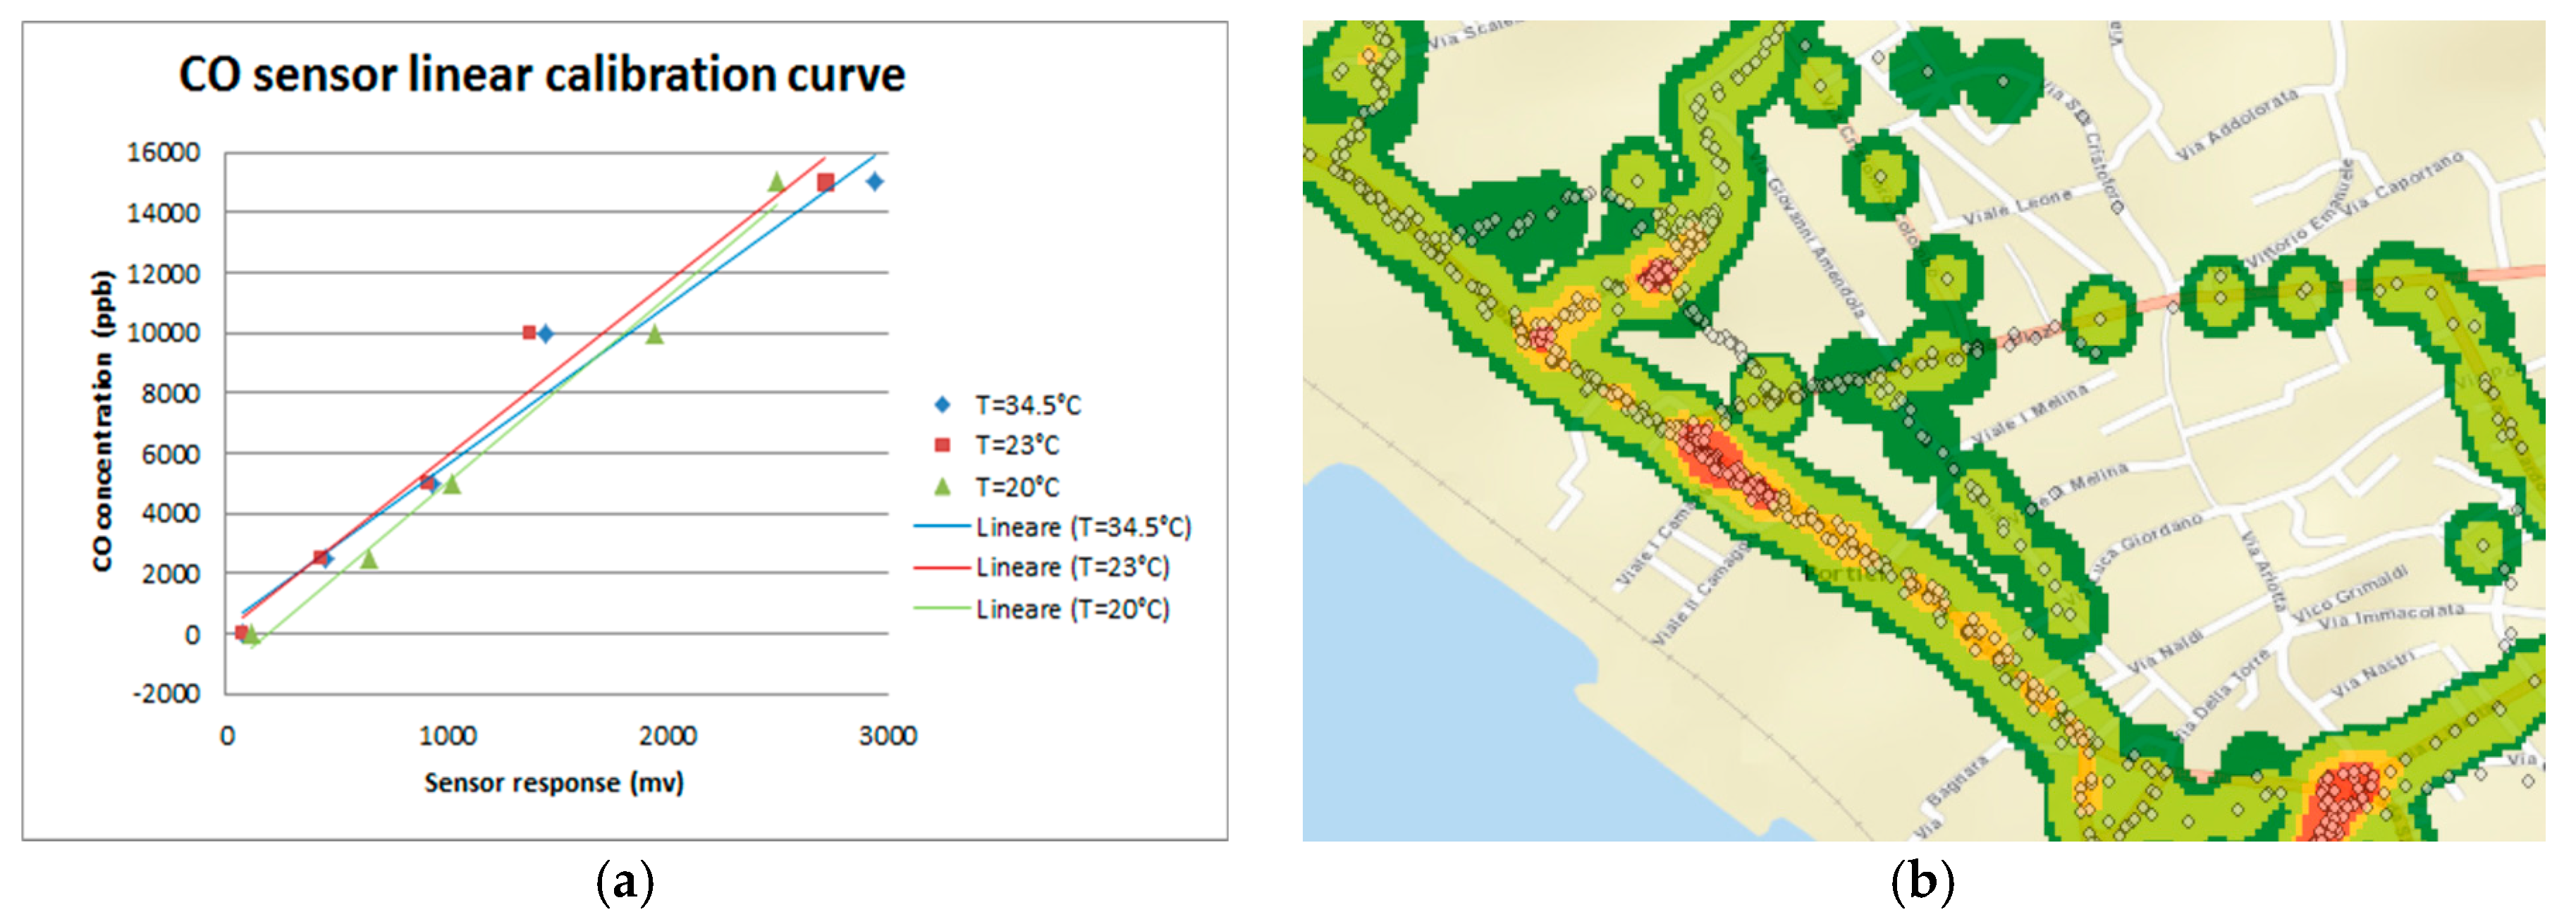The width and height of the screenshot is (2576, 924).
Task: Click the 3000 x-axis tick label
Action: pos(887,736)
